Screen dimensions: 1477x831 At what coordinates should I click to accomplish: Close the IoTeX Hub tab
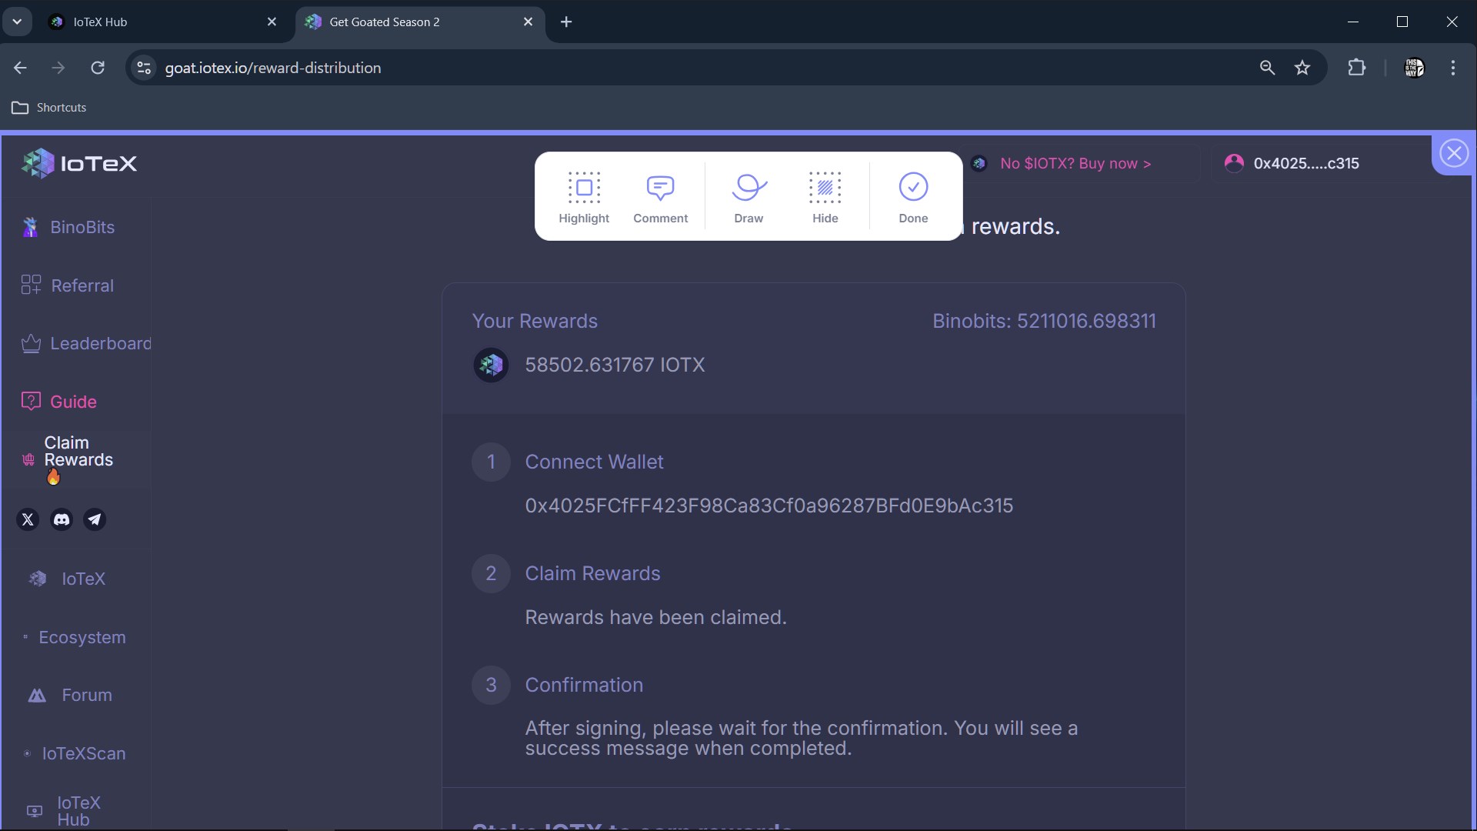[272, 22]
